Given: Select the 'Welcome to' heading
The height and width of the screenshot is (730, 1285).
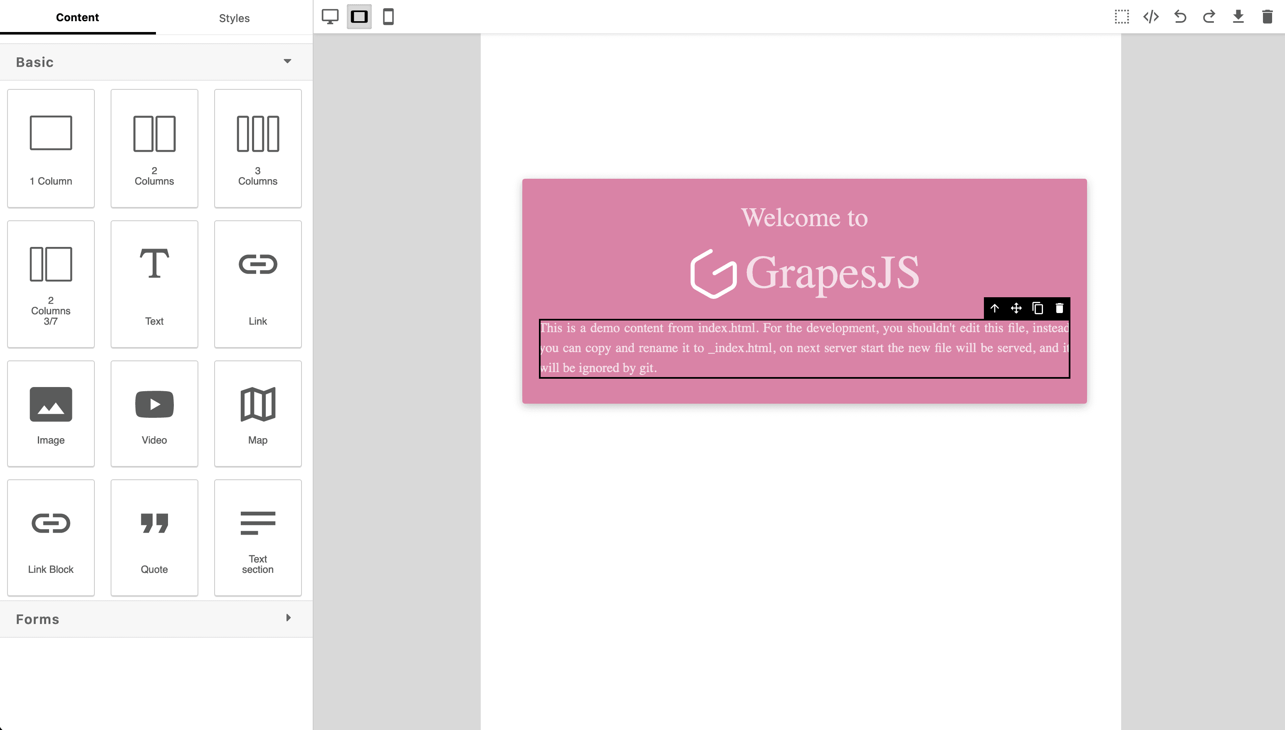Looking at the screenshot, I should [804, 217].
